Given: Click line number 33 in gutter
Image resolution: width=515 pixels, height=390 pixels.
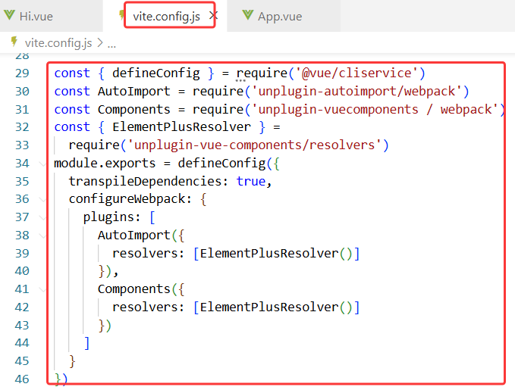Looking at the screenshot, I should pos(22,145).
